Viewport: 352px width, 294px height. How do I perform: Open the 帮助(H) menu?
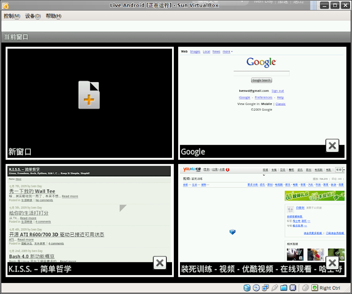[53, 16]
